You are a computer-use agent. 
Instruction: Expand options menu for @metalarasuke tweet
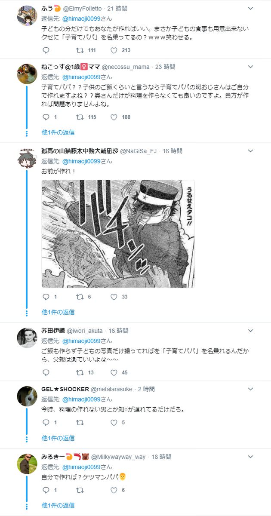coord(251,389)
